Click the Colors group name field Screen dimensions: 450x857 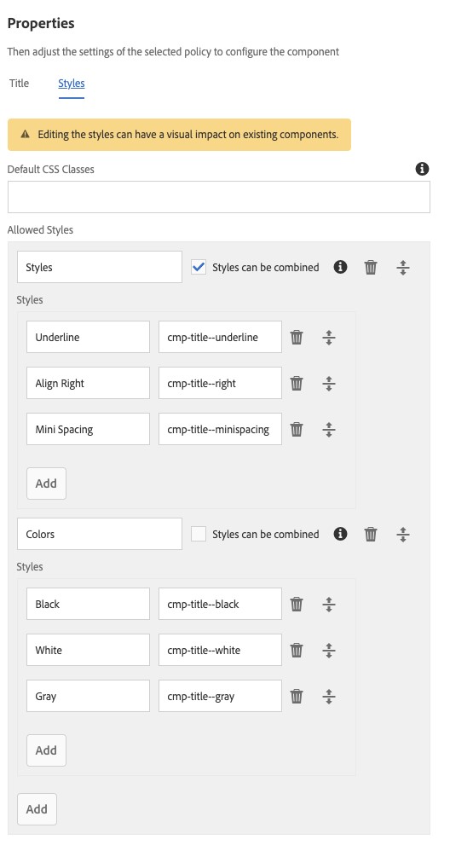click(x=100, y=534)
